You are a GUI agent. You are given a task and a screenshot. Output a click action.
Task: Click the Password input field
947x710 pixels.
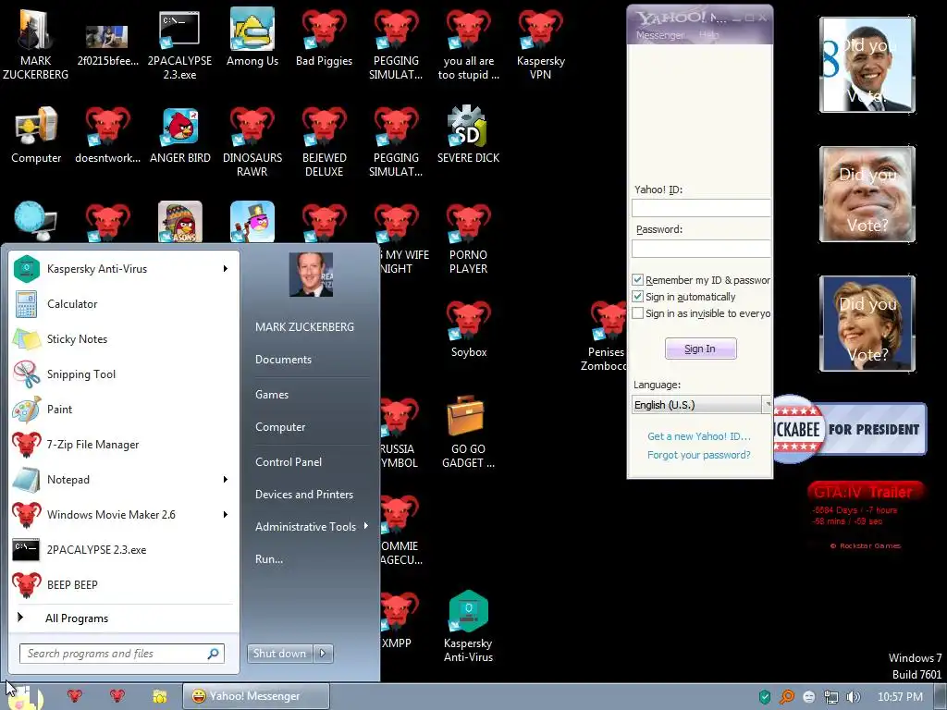tap(701, 248)
